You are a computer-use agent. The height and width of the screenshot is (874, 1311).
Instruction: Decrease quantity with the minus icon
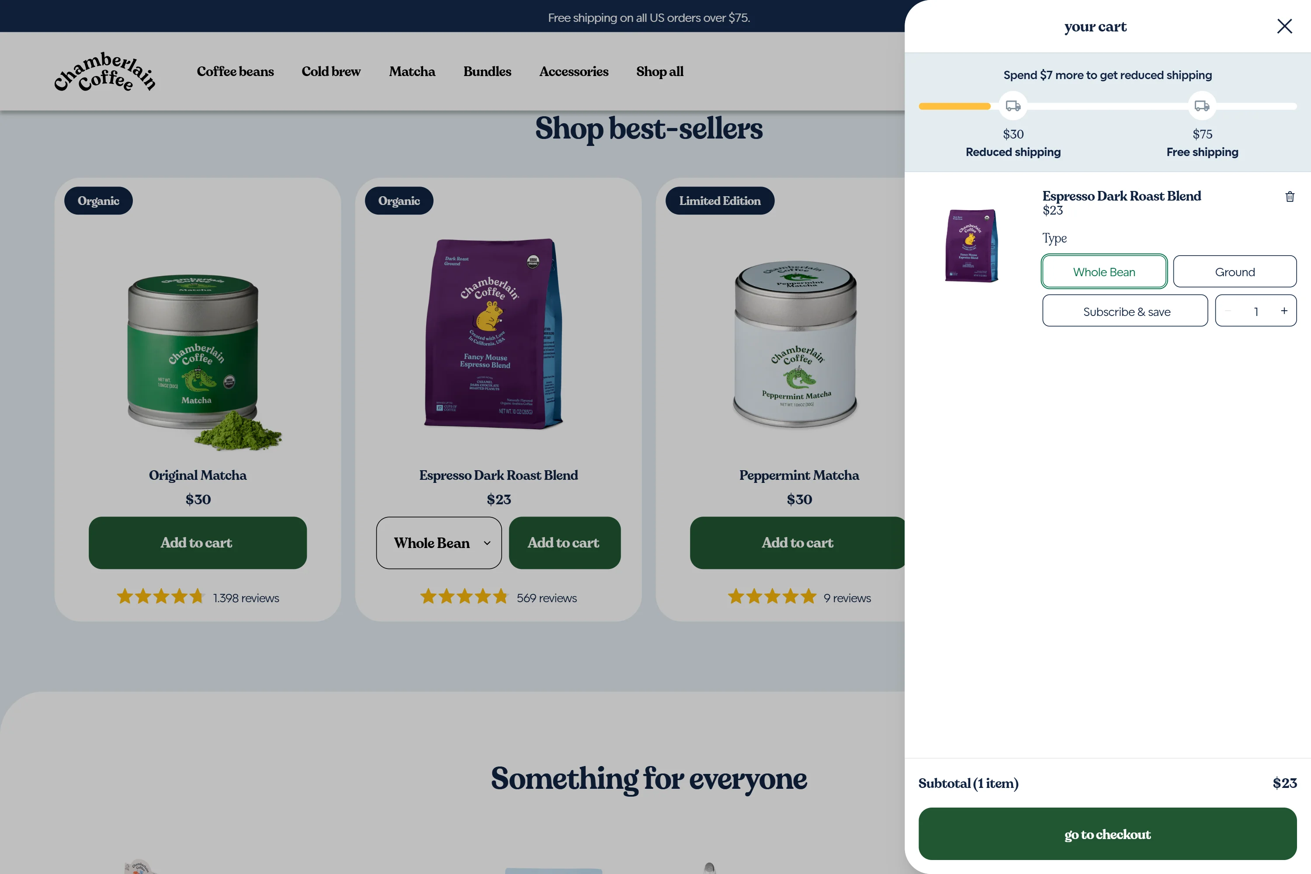click(1228, 311)
